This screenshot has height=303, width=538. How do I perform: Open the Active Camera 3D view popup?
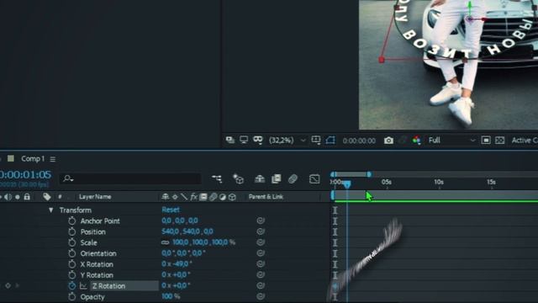click(525, 141)
